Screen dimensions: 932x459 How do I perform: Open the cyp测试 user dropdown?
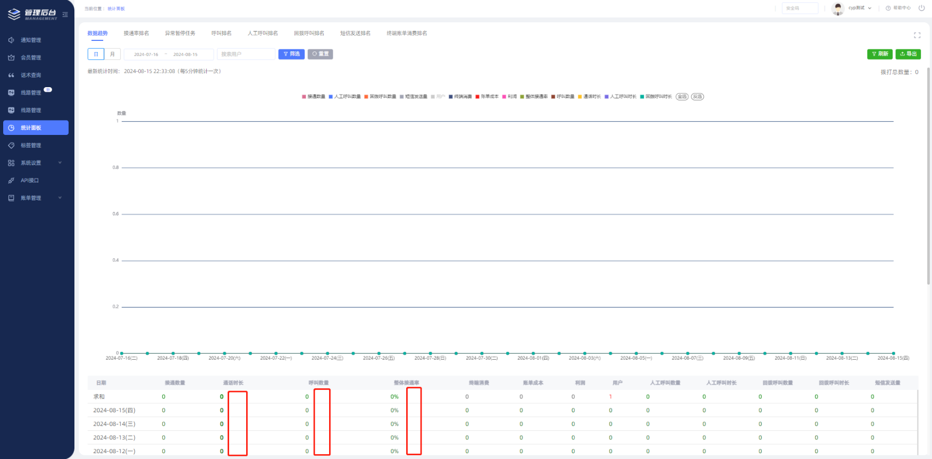[x=859, y=8]
